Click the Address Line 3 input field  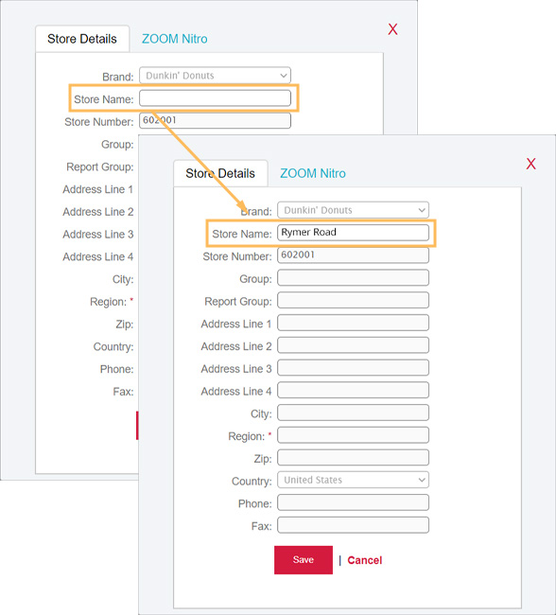click(353, 367)
